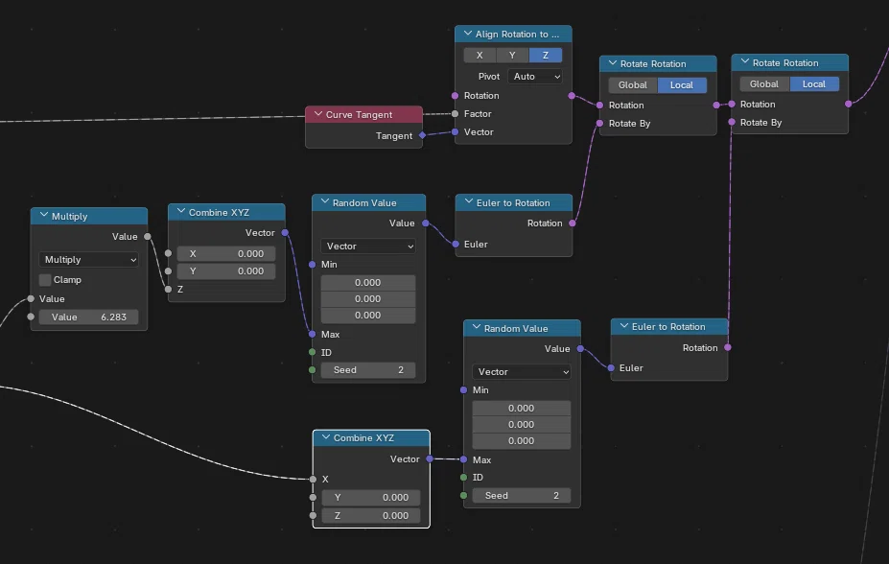The image size is (889, 564).
Task: Collapse the lower Euler to Rotation node chevron
Action: pos(623,326)
